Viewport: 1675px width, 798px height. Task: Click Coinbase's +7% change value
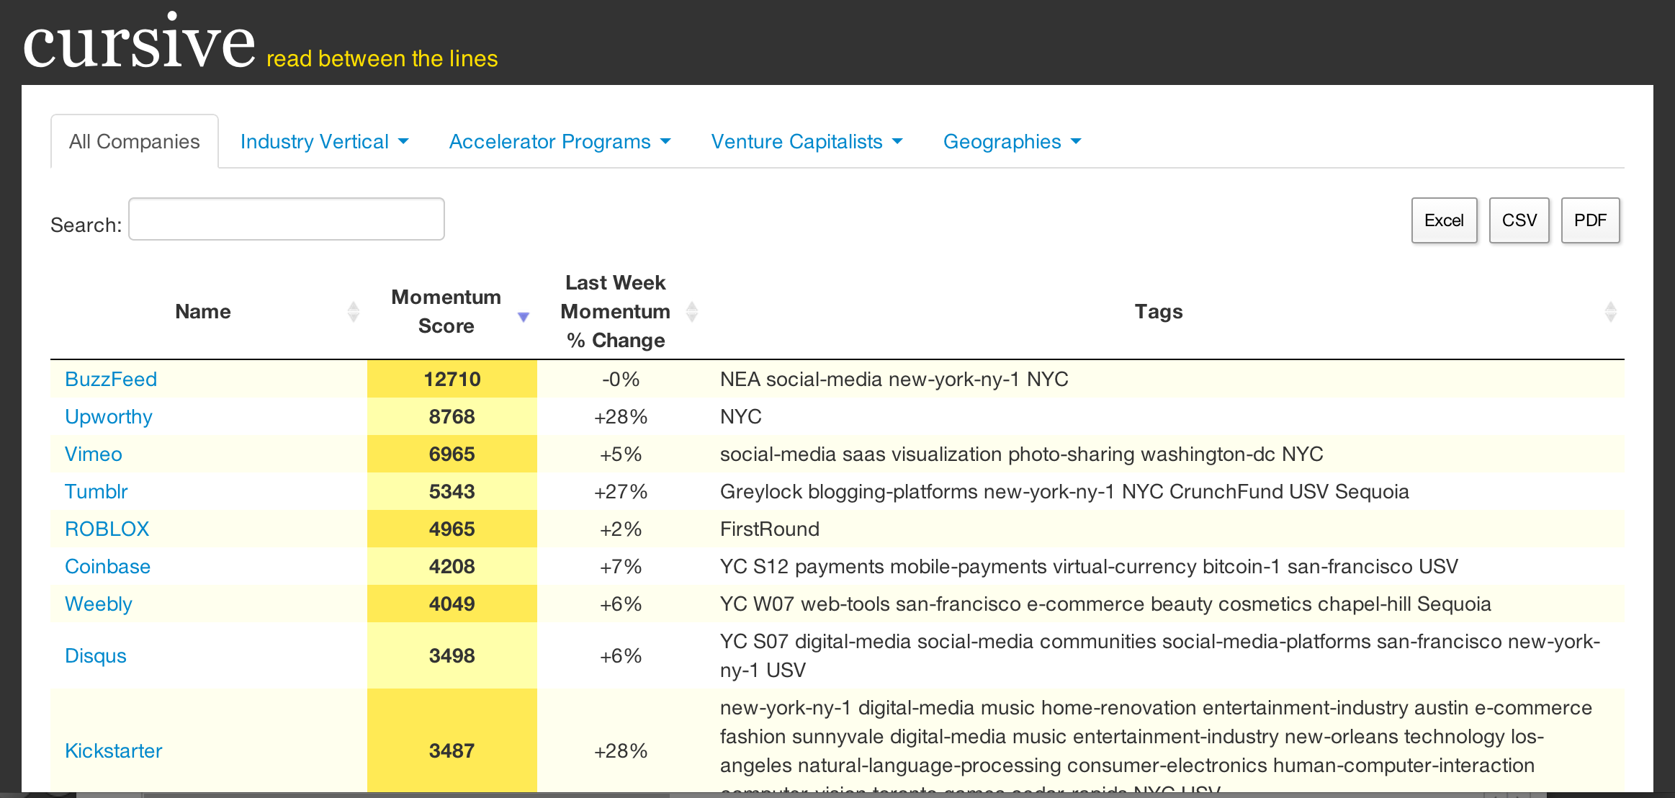click(x=621, y=567)
